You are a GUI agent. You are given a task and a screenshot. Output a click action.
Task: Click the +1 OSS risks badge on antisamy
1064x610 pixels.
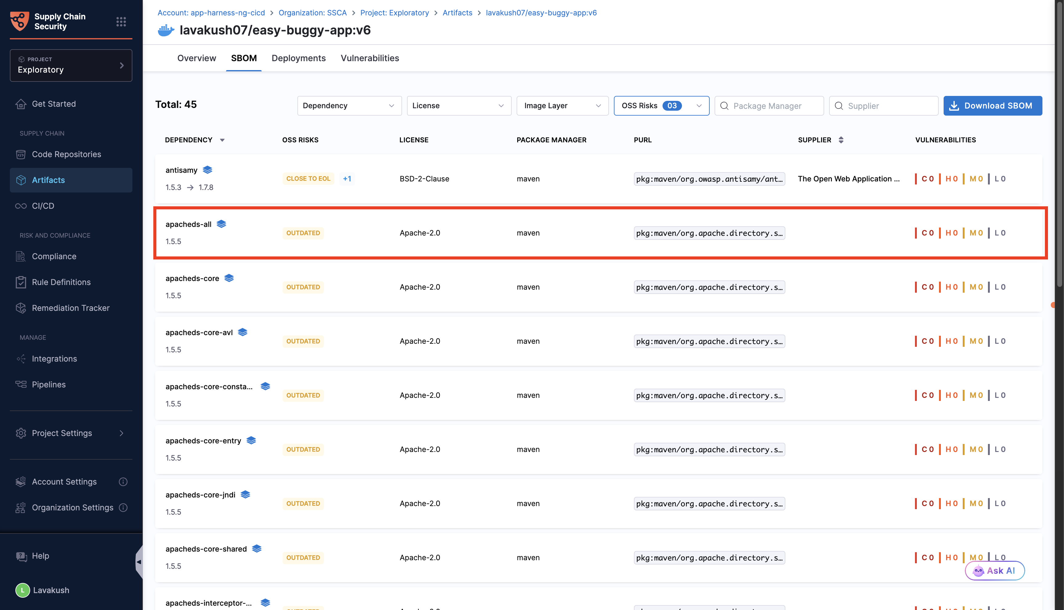[347, 178]
